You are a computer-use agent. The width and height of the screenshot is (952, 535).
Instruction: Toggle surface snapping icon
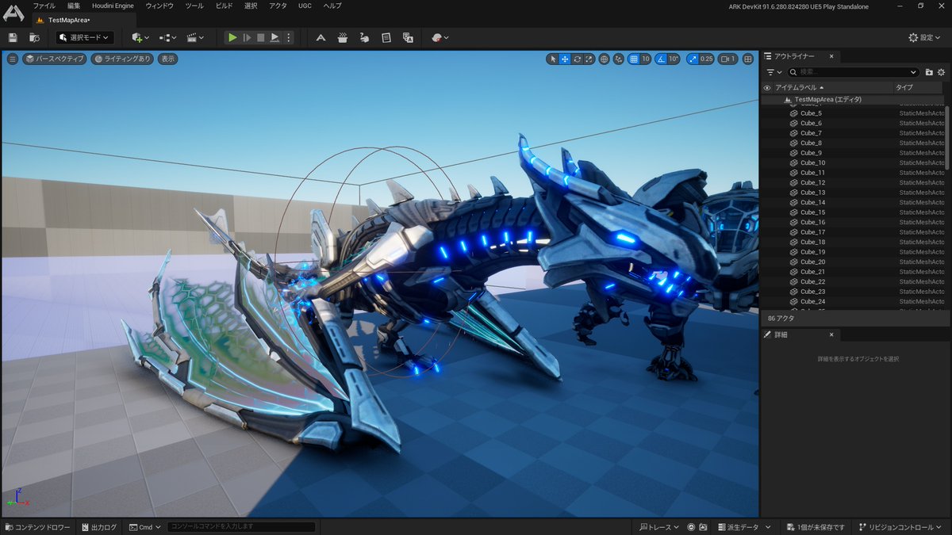pyautogui.click(x=618, y=59)
